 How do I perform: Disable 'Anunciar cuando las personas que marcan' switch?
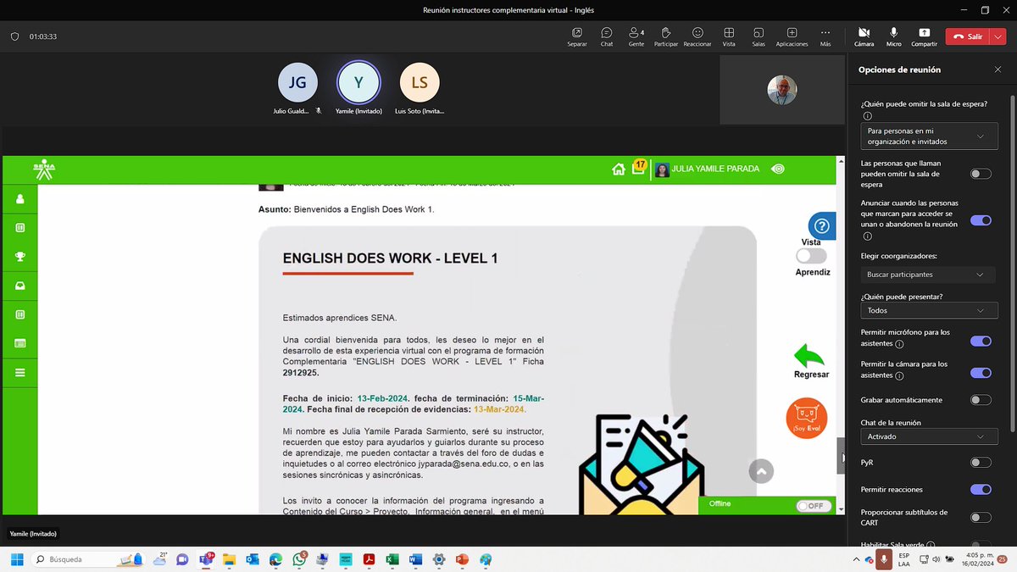tap(981, 220)
